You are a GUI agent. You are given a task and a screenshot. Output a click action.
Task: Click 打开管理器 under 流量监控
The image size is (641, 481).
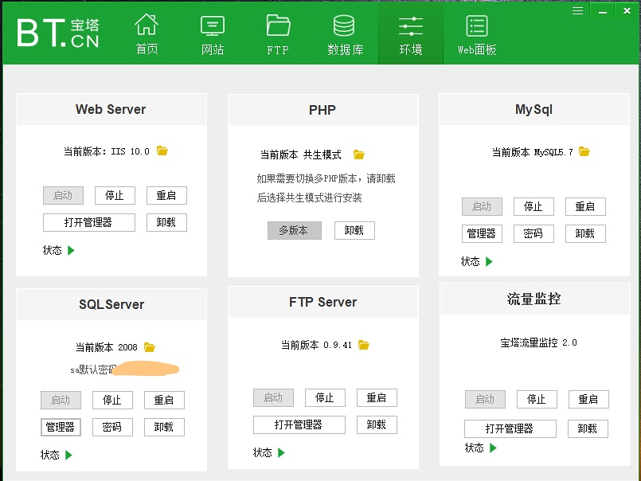pos(510,428)
